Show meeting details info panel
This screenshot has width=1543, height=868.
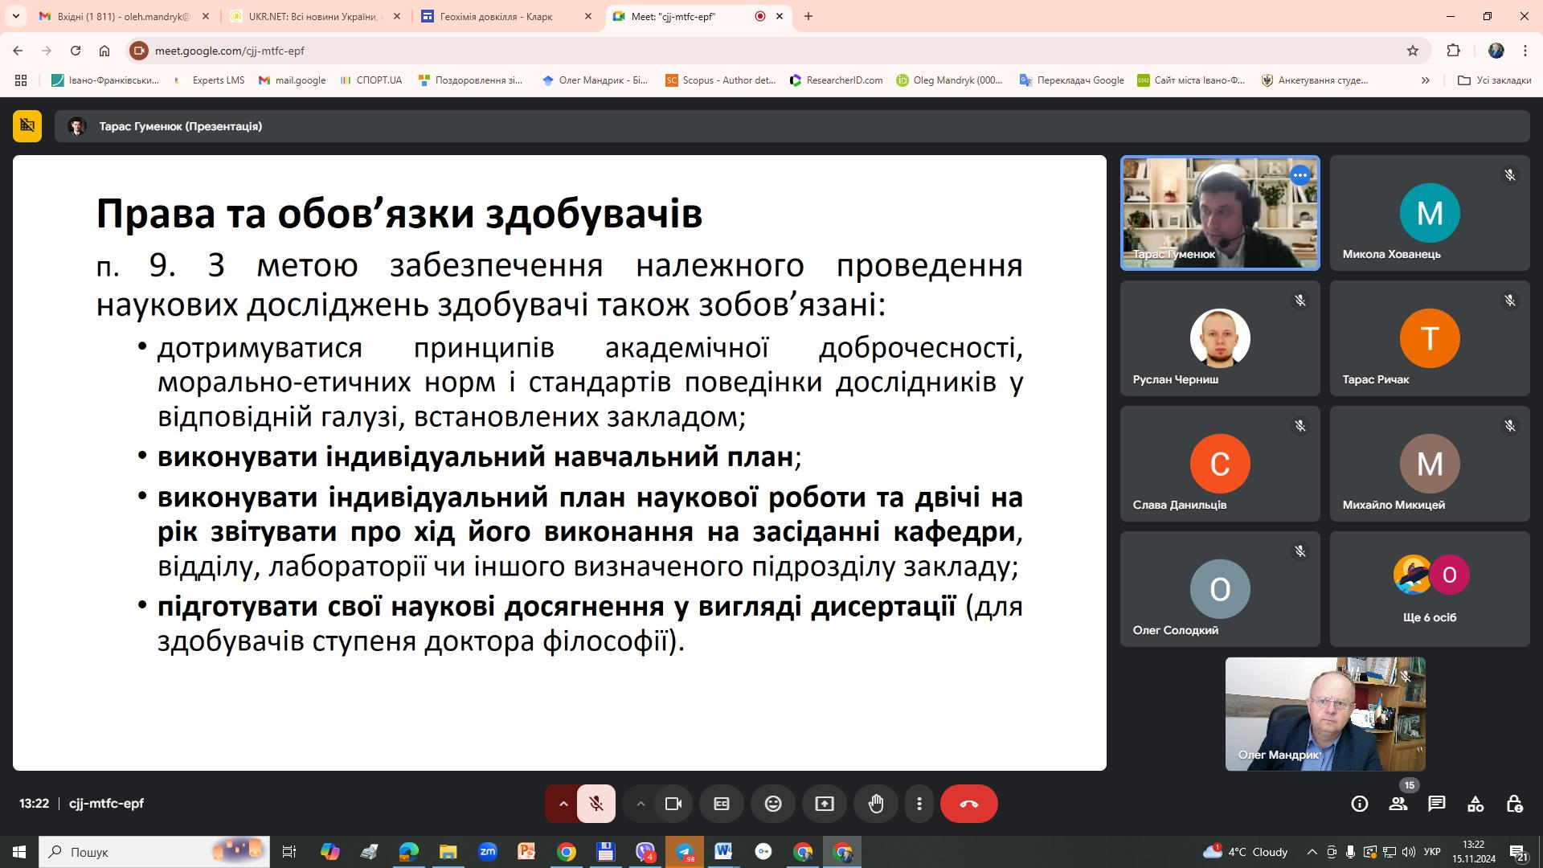pyautogui.click(x=1359, y=803)
